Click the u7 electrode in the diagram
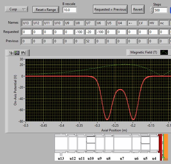 (x=122, y=144)
